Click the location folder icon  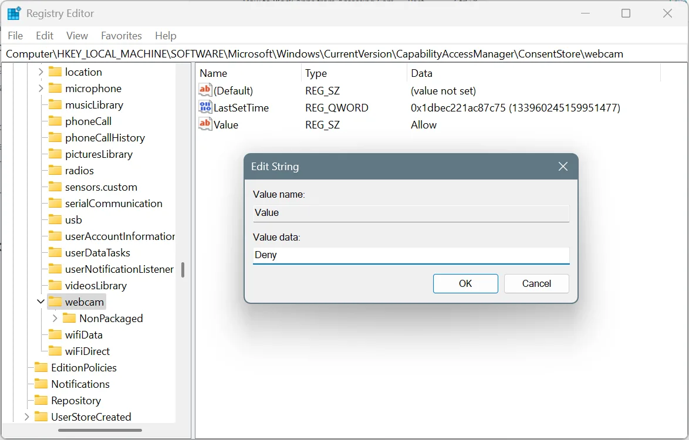[x=55, y=72]
